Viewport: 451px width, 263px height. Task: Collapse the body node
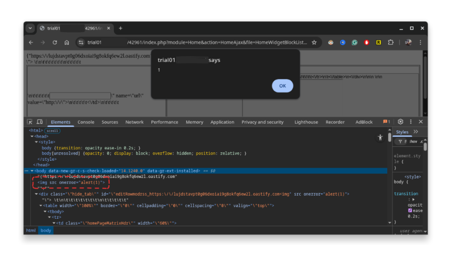[x=32, y=171]
